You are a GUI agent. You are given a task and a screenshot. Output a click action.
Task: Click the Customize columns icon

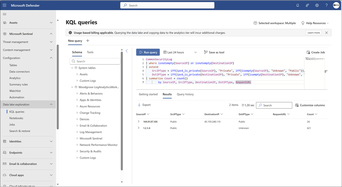pos(297,105)
